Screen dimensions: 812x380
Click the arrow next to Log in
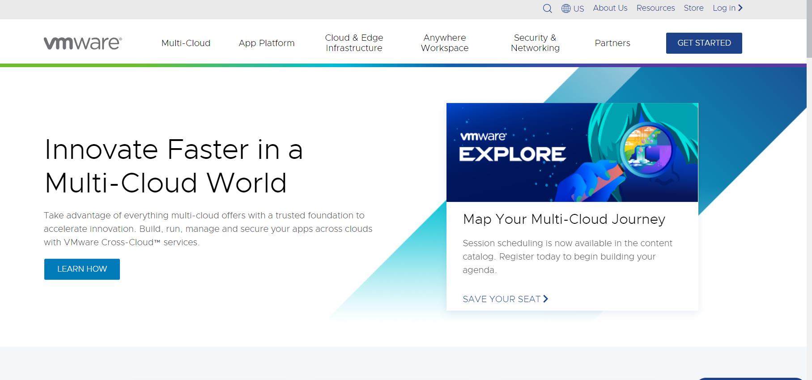[x=740, y=8]
